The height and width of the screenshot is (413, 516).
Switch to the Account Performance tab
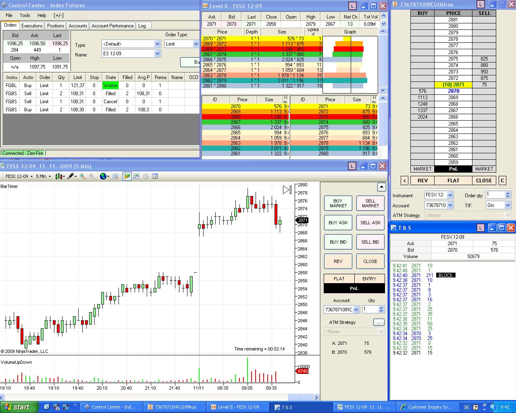pos(112,26)
